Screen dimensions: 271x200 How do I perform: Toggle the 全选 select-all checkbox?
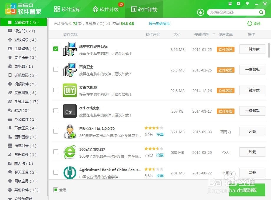point(55,190)
